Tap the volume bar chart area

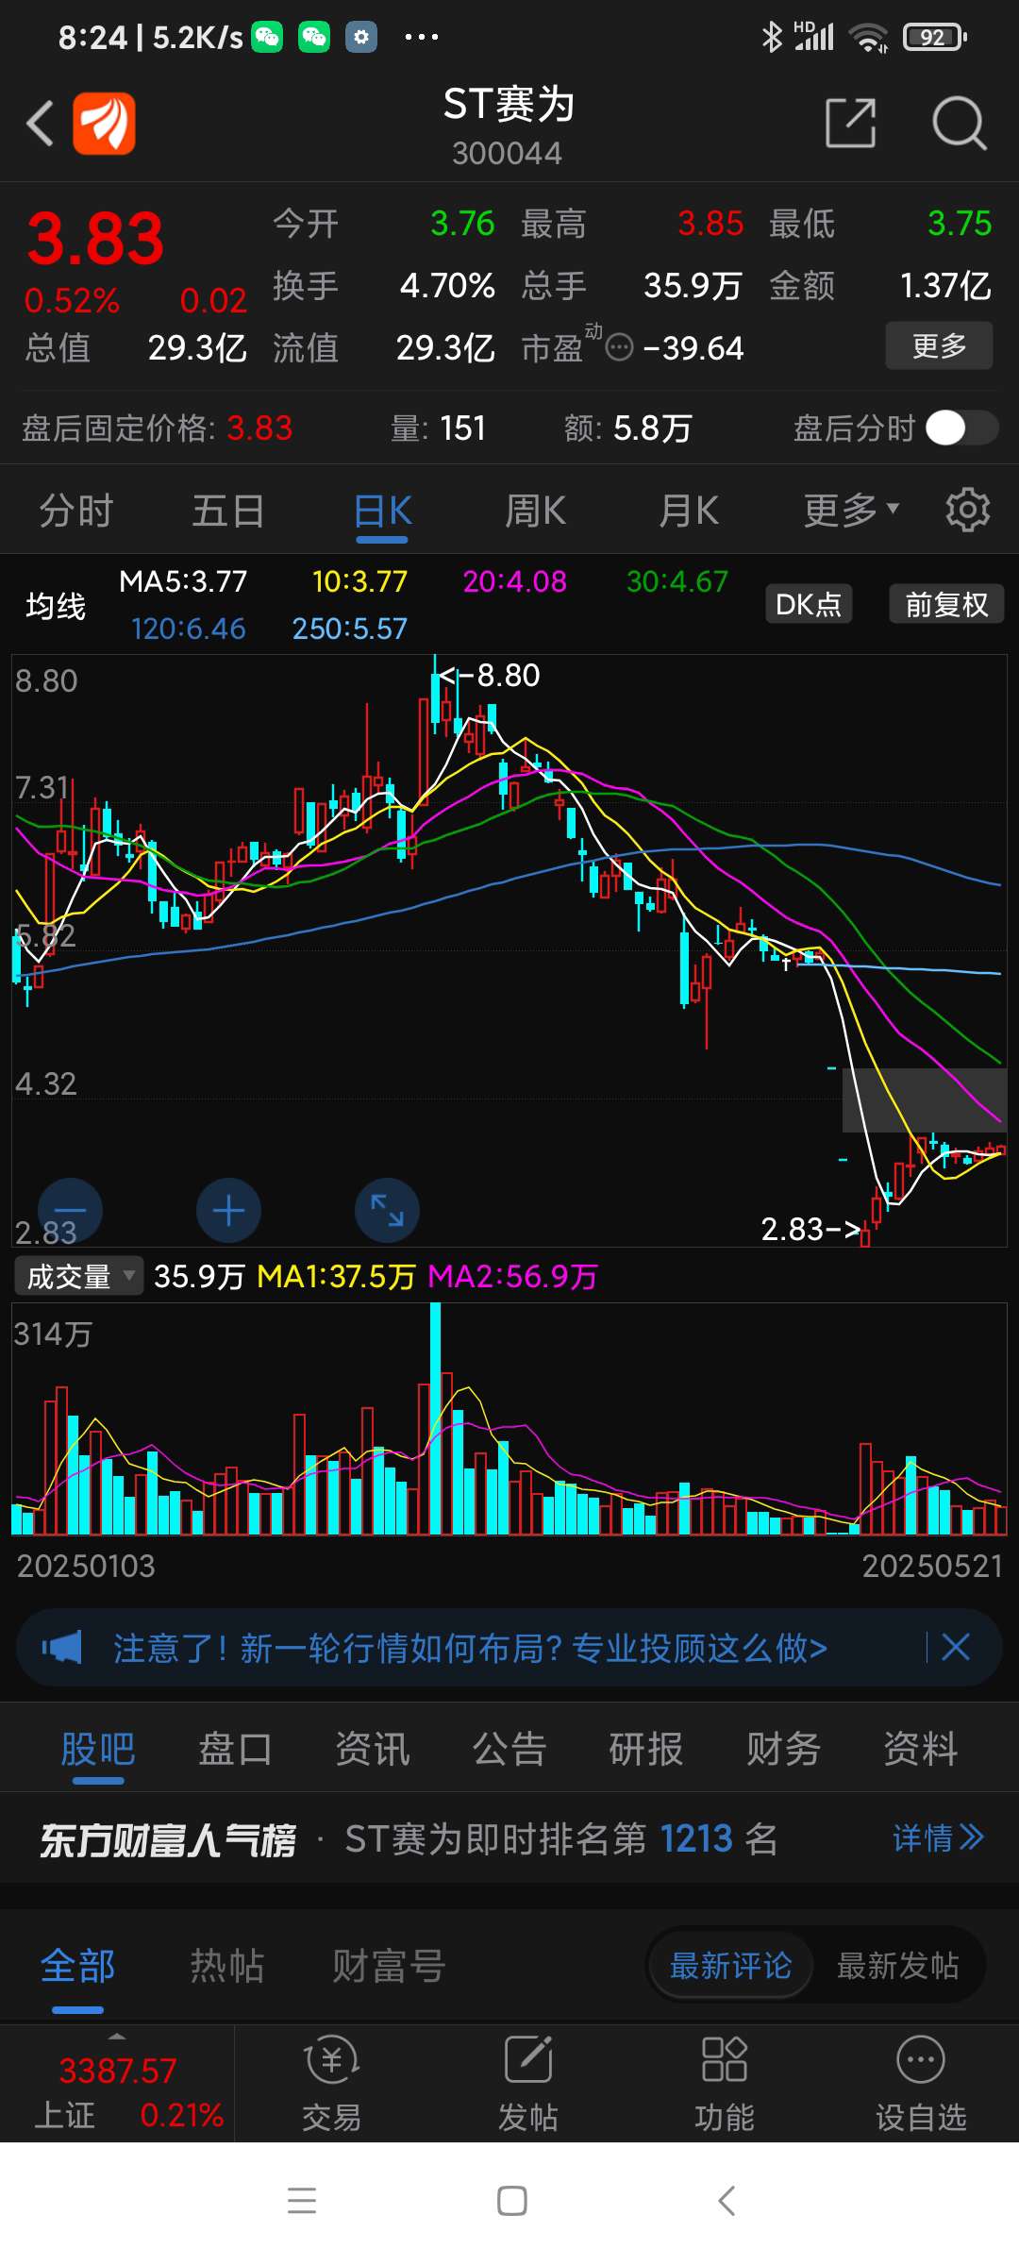tap(509, 1418)
